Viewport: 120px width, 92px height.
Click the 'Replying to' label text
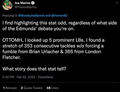tap(10, 16)
